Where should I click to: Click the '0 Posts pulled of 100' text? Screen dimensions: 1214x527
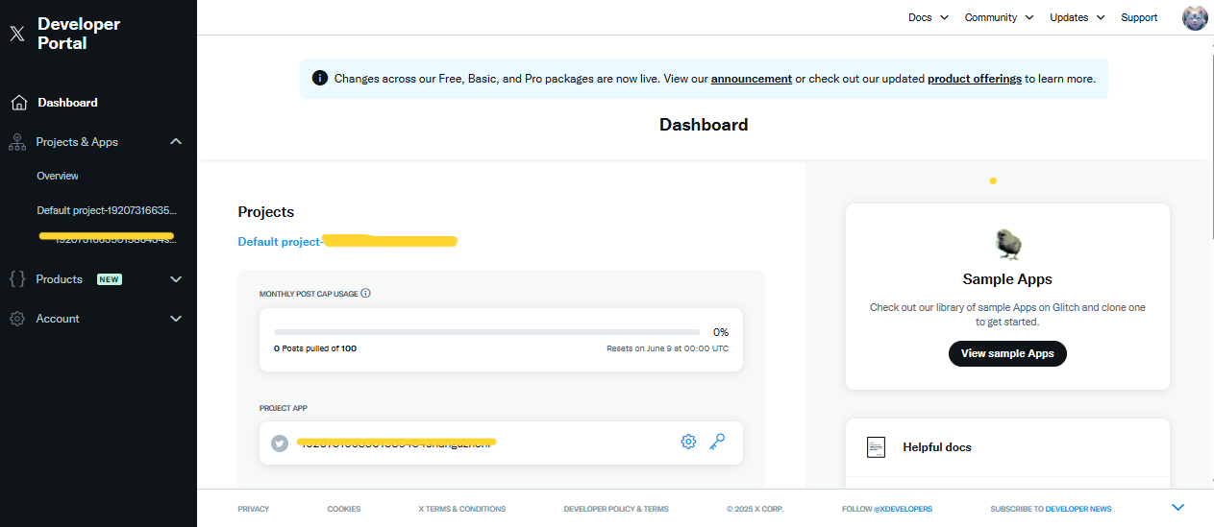pyautogui.click(x=315, y=348)
